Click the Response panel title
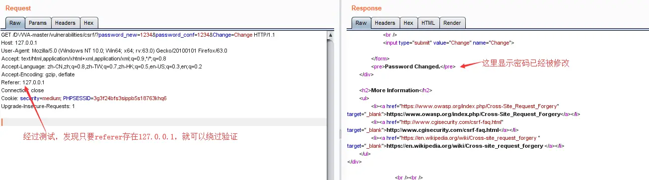Image resolution: width=649 pixels, height=180 pixels. (366, 8)
